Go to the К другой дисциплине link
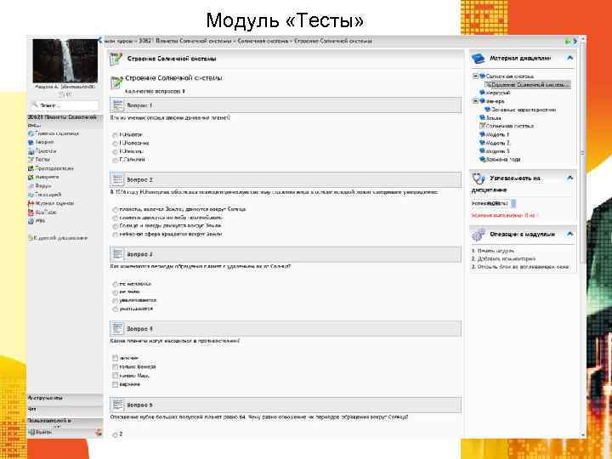The image size is (612, 459). (x=60, y=238)
